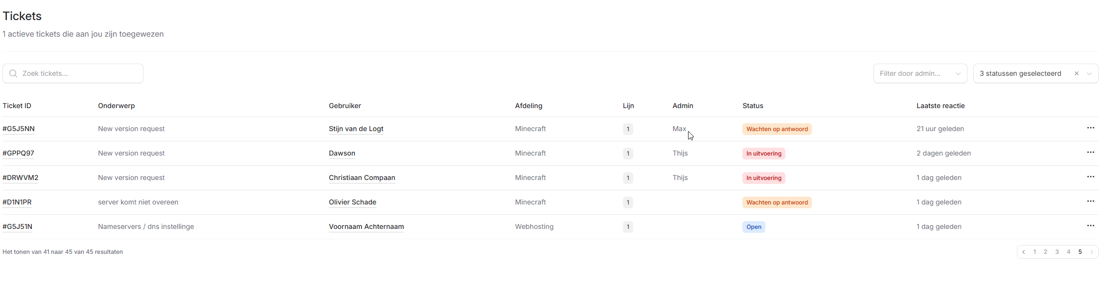This screenshot has width=1104, height=293.
Task: Open the '3 statussen geselecteerd' dropdown
Action: coord(1020,73)
